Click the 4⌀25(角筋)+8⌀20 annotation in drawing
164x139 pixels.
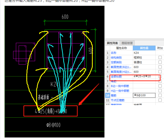(x=51, y=111)
